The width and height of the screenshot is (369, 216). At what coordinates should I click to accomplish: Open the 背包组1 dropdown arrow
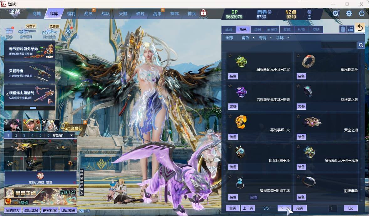point(71,135)
